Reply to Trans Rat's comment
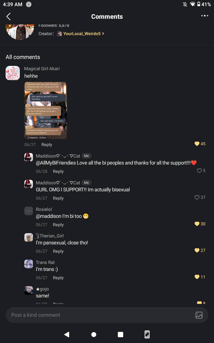 click(x=58, y=278)
